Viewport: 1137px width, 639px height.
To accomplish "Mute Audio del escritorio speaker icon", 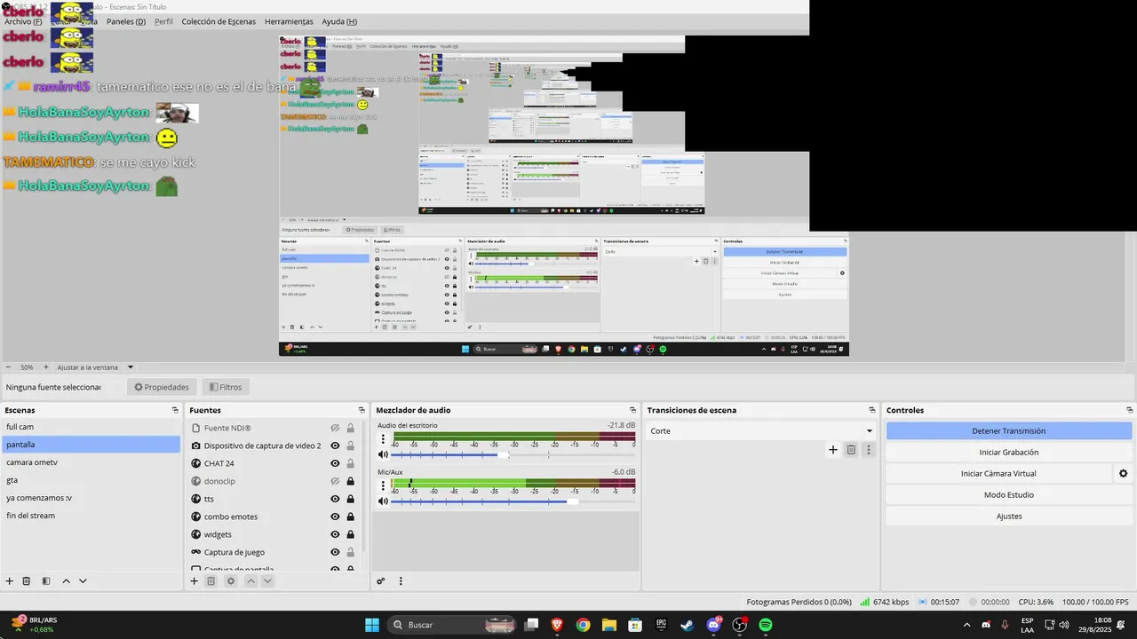I will (x=383, y=454).
